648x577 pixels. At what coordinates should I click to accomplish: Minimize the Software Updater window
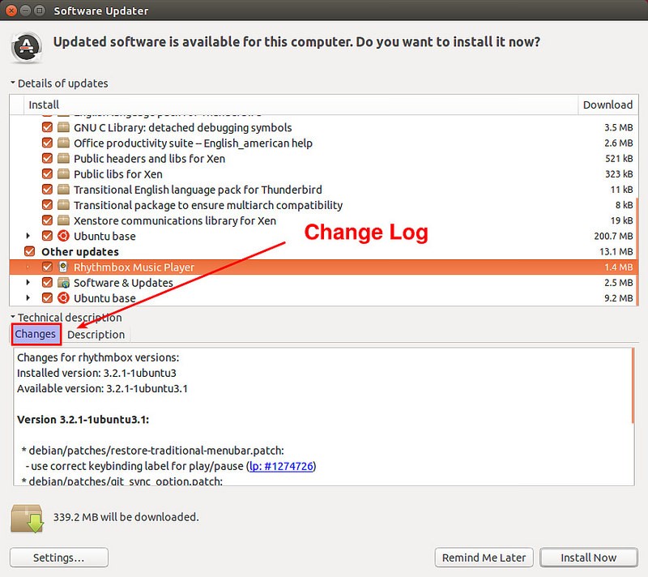tap(26, 11)
